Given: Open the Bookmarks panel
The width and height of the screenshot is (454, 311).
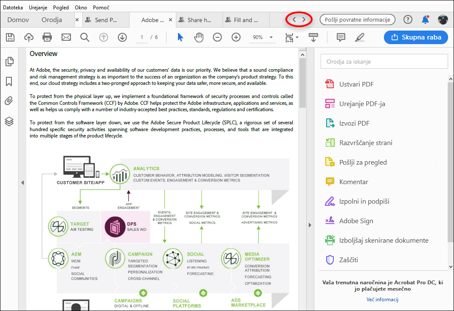Looking at the screenshot, I should click(x=9, y=81).
